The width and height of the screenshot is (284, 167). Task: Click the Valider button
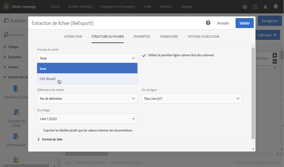click(x=245, y=23)
